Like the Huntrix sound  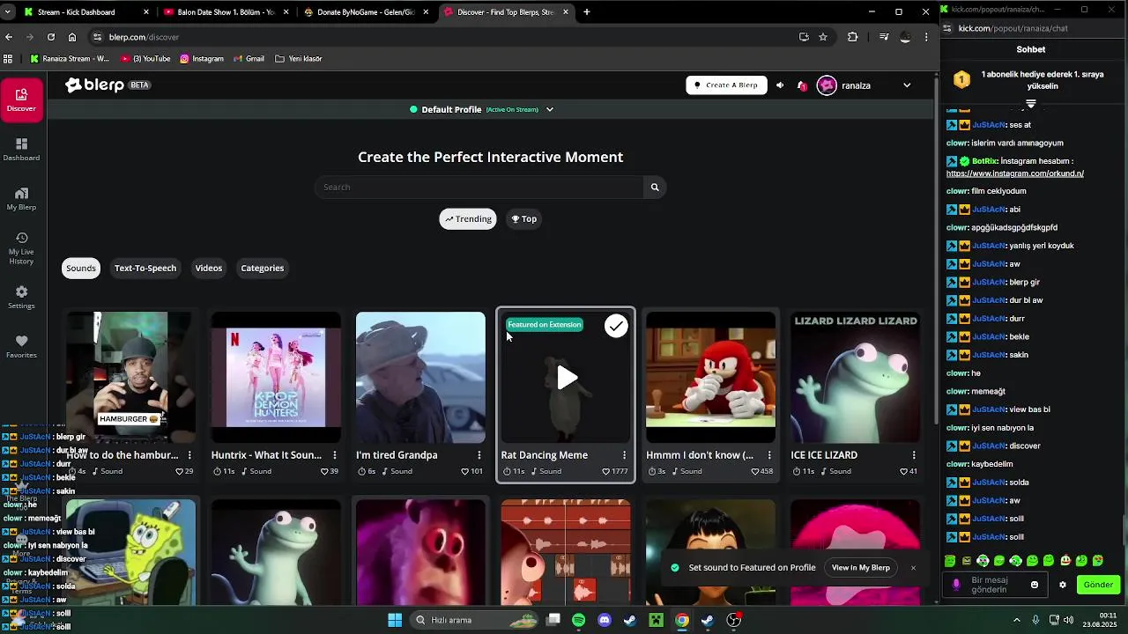coord(324,471)
